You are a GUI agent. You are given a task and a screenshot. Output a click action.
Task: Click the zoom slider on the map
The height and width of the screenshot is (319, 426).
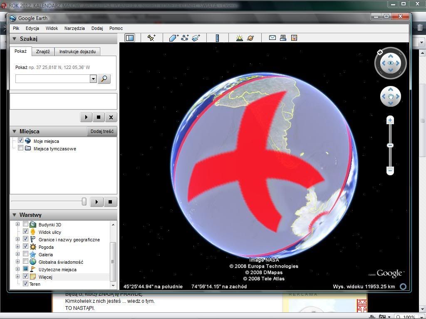click(x=390, y=145)
